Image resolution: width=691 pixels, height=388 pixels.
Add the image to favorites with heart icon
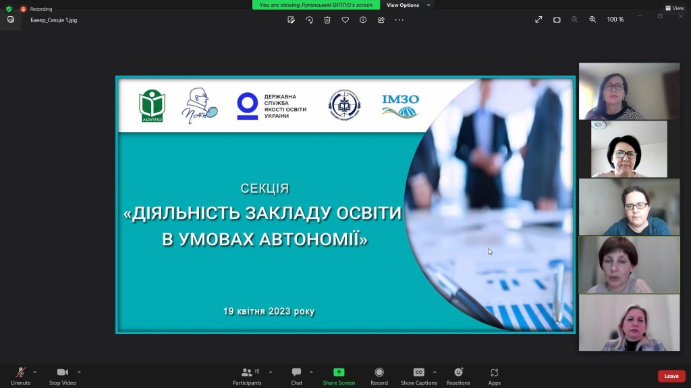(x=345, y=20)
